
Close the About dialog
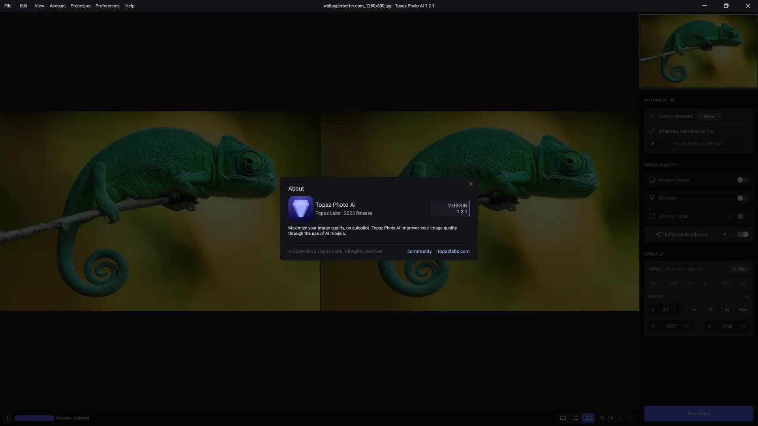click(471, 184)
